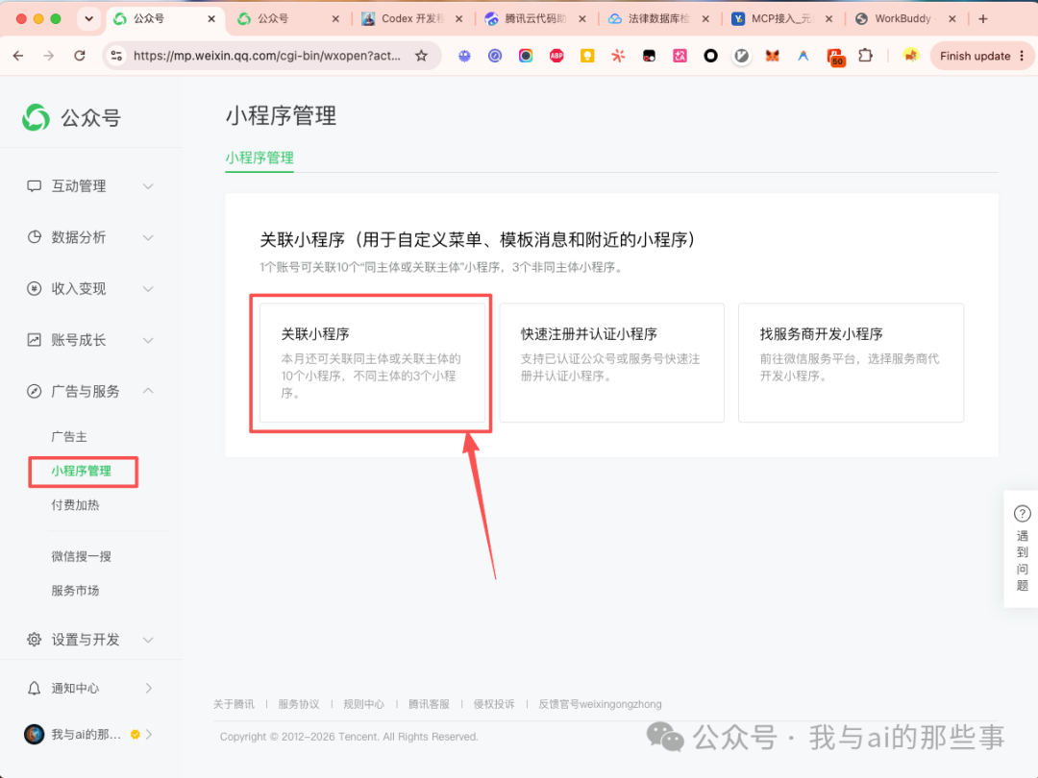Expand the 数据分析 sidebar section
This screenshot has width=1038, height=778.
click(x=148, y=237)
